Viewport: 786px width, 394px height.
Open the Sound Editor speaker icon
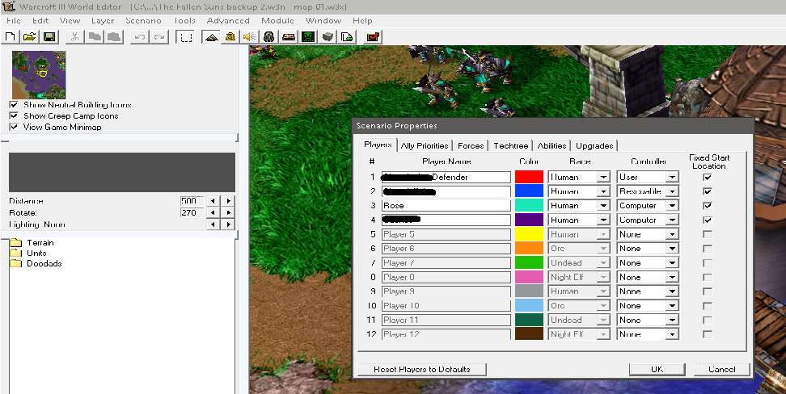[x=249, y=37]
